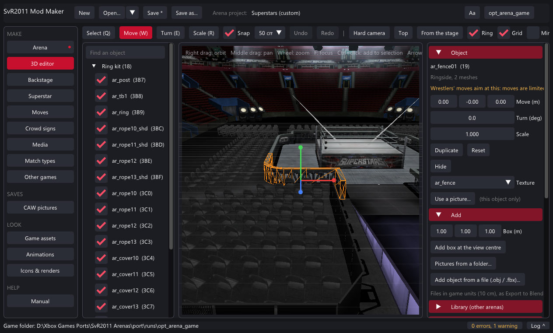Open the Manual help page
The height and width of the screenshot is (333, 553).
pos(40,301)
